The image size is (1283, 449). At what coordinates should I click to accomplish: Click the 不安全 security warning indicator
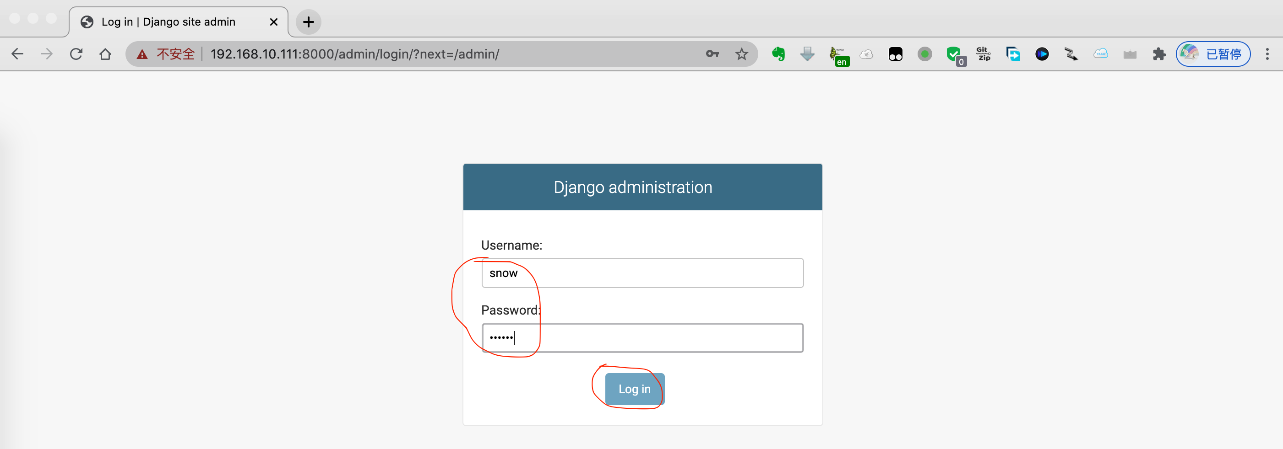[166, 53]
